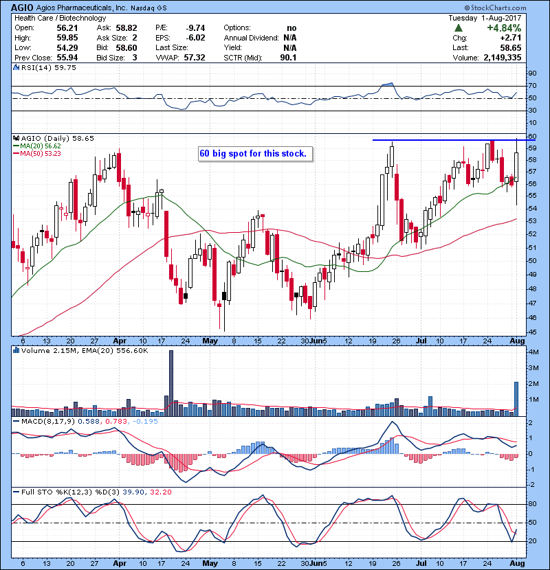Click the 'Tuesday 1-Aug-2017' date
This screenshot has width=550, height=570.
click(485, 18)
